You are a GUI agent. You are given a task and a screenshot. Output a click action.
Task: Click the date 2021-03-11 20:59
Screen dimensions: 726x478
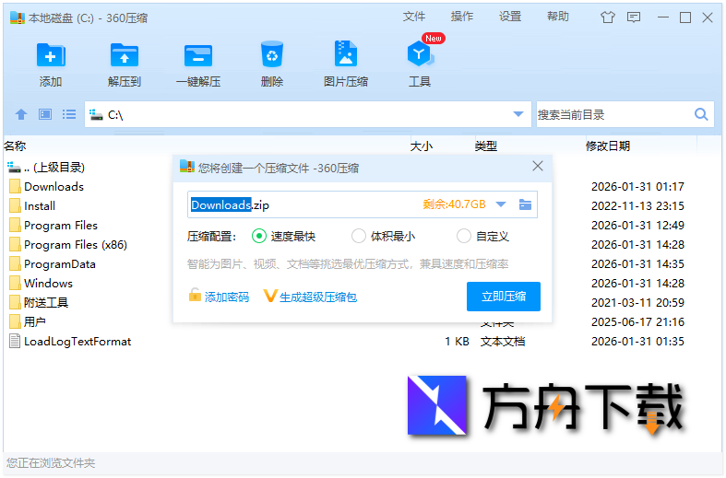pos(637,302)
